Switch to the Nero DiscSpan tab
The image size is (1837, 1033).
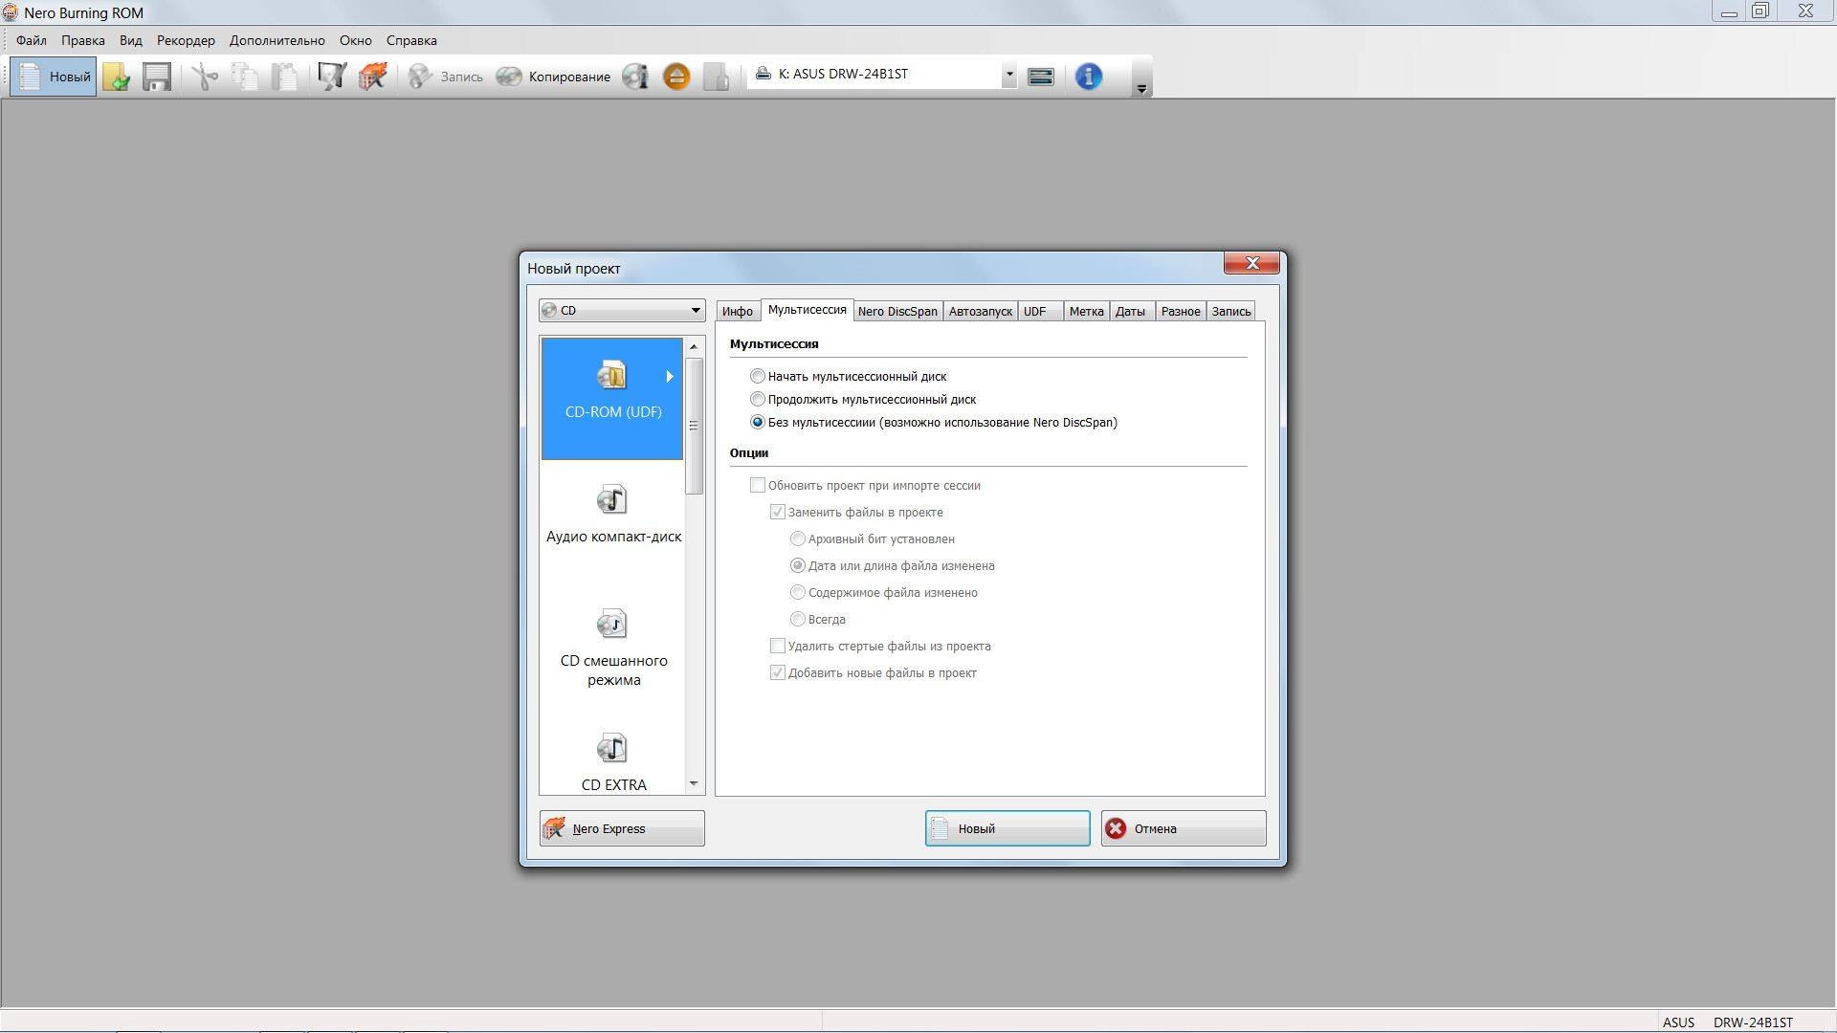click(x=897, y=311)
